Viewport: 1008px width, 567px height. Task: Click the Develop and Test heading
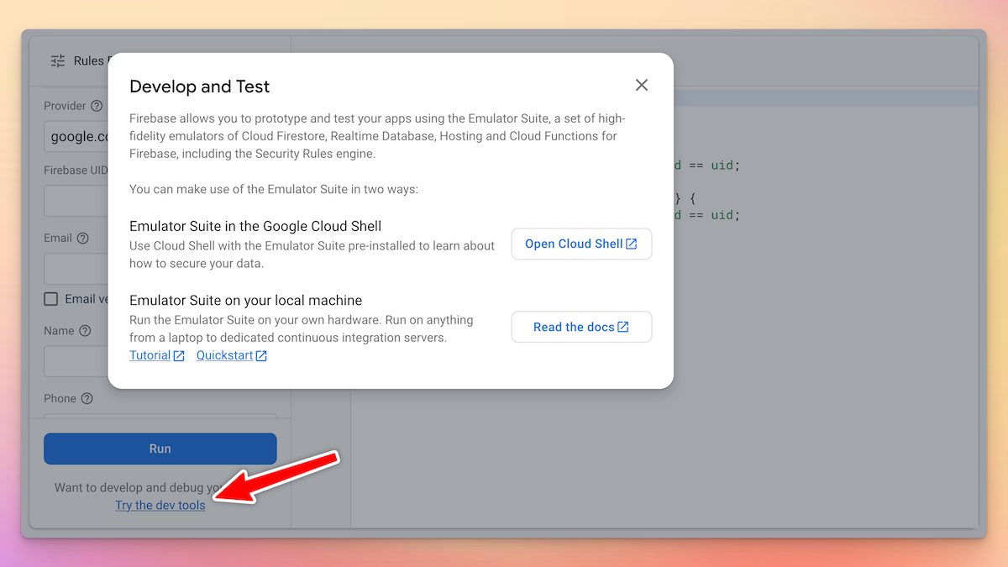(200, 87)
